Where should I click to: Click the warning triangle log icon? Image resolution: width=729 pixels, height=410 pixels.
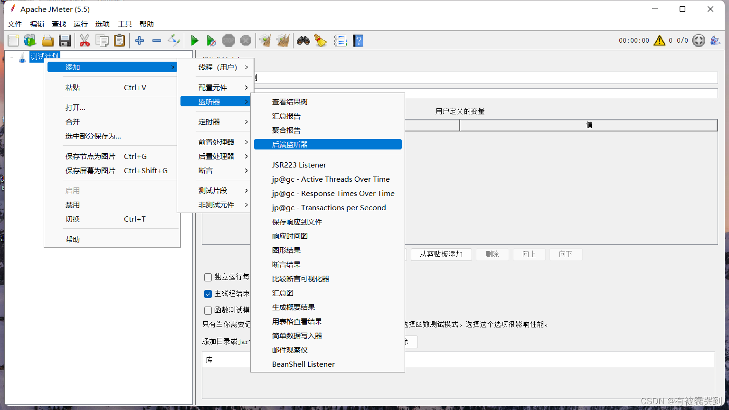(x=659, y=41)
